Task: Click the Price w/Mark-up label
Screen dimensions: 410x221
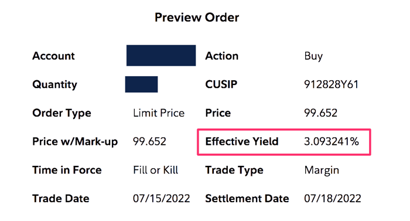Action: pyautogui.click(x=75, y=142)
